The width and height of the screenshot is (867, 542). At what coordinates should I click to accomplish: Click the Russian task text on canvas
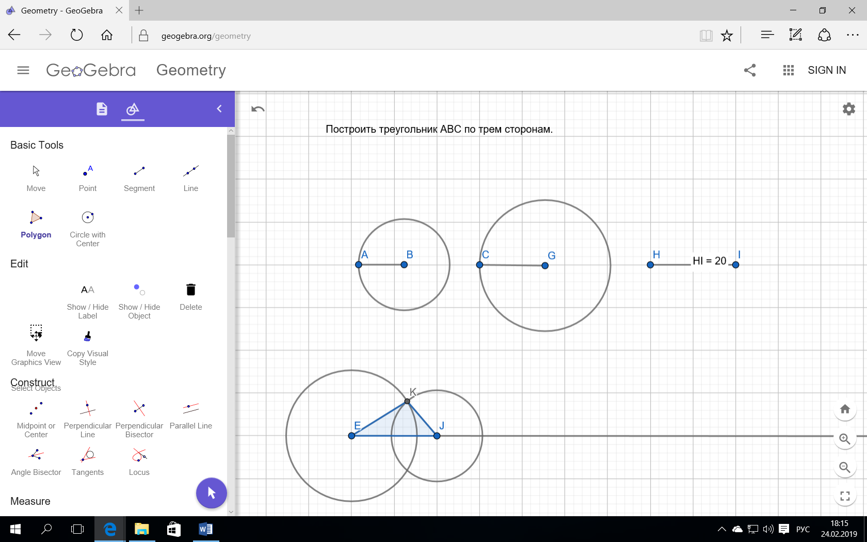click(x=439, y=129)
